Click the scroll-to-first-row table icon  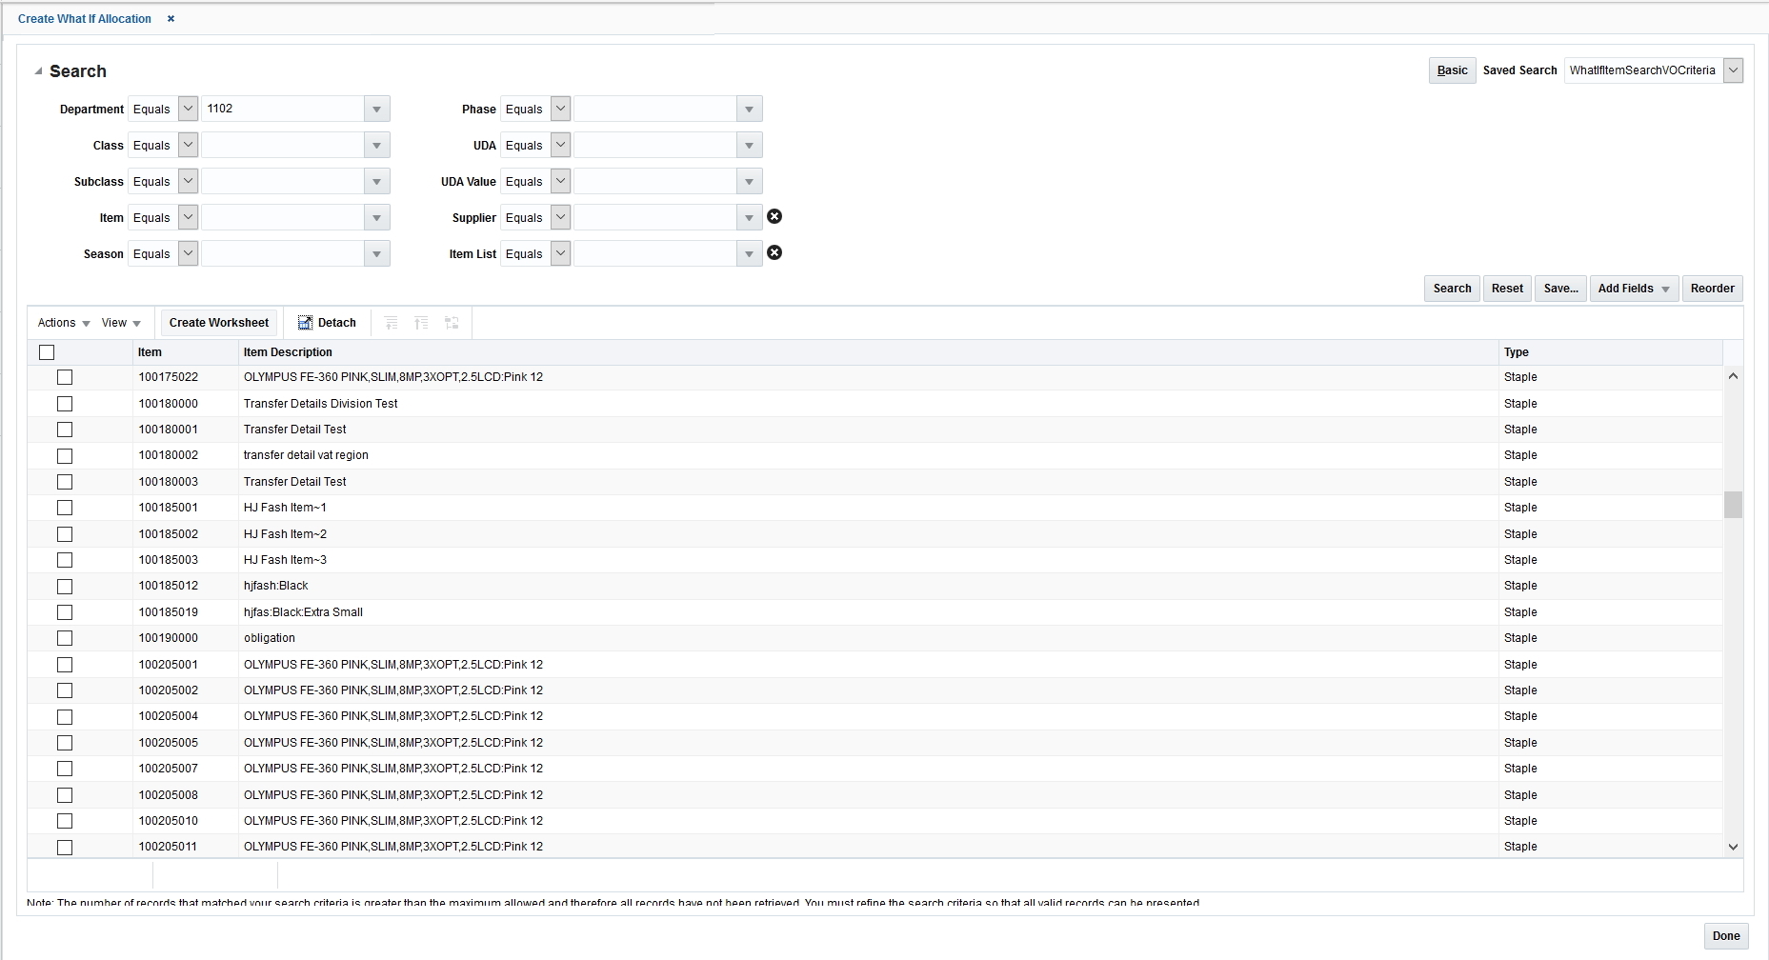click(392, 323)
